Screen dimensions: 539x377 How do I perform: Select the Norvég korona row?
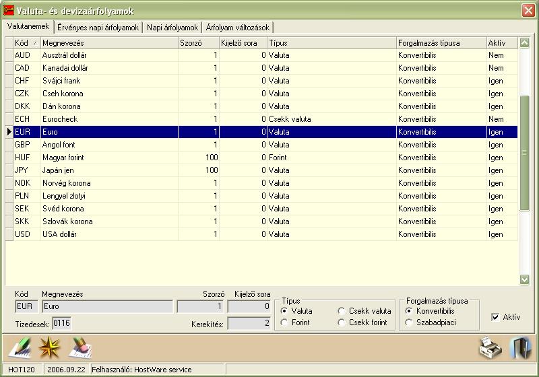tap(265, 183)
